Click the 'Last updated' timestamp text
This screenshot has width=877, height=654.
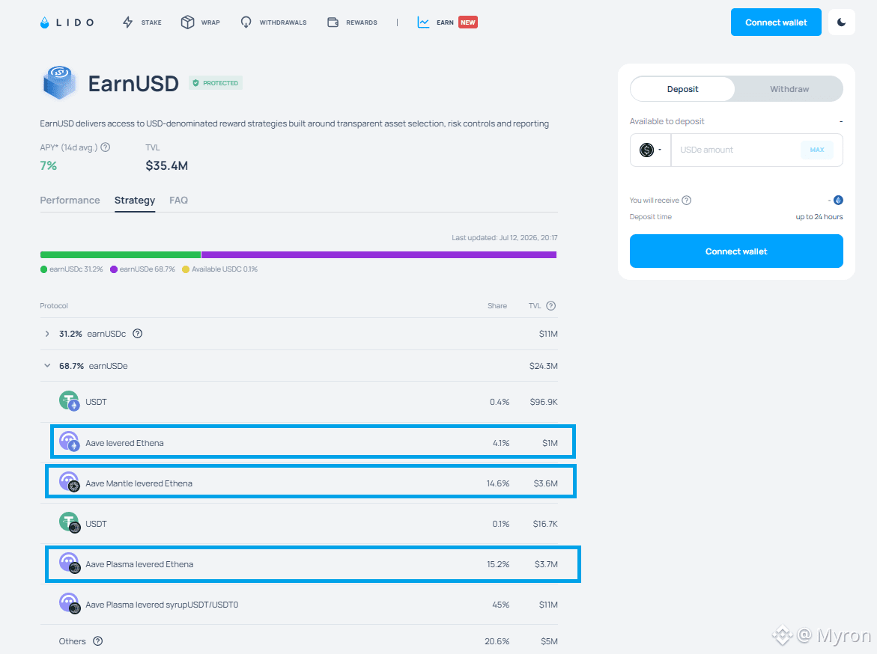click(505, 237)
